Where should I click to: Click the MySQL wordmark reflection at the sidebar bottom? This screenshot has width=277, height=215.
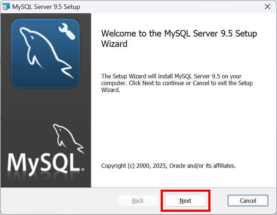click(x=44, y=177)
